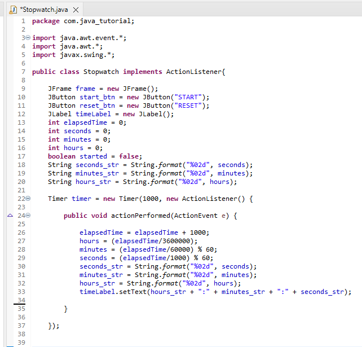Select the *Stopwatch.java editor tab
Screen dimensions: 362x347
[44, 10]
